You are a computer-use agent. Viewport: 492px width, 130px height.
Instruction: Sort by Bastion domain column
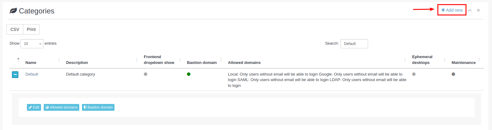coord(202,62)
